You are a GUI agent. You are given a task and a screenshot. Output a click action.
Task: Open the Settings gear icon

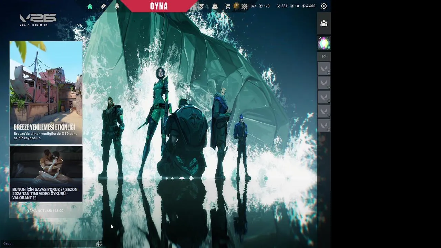click(324, 6)
